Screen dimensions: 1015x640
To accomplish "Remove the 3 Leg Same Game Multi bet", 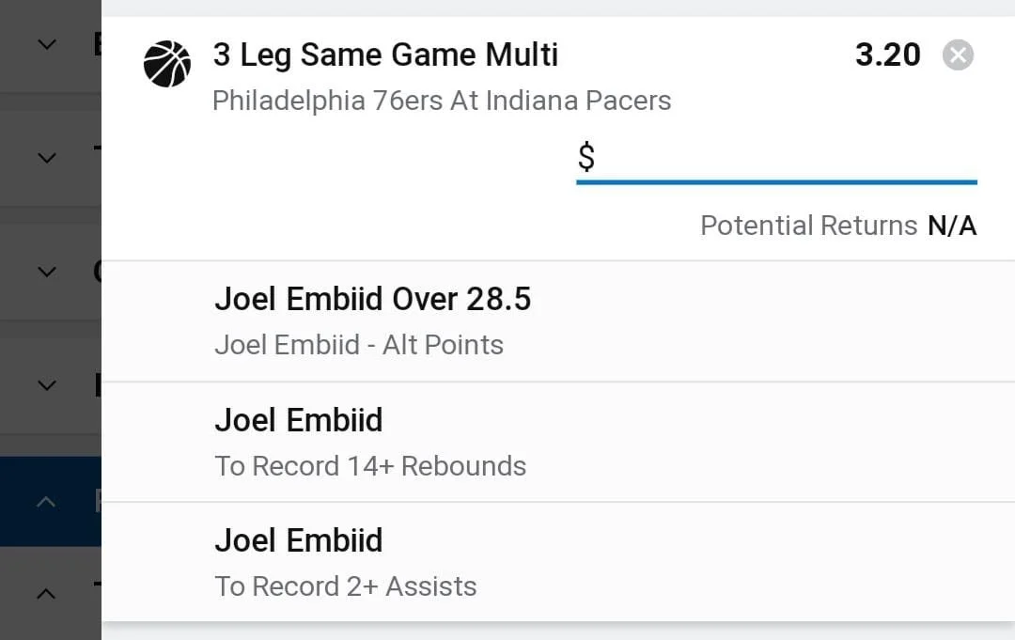I will [x=958, y=55].
